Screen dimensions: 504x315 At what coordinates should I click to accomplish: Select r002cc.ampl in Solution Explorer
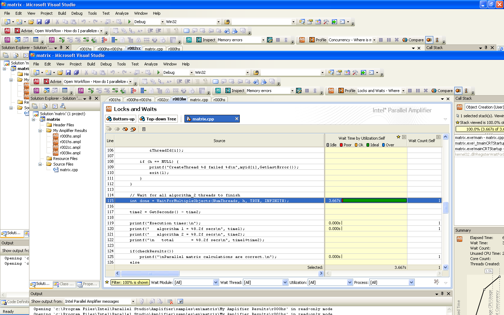70,147
